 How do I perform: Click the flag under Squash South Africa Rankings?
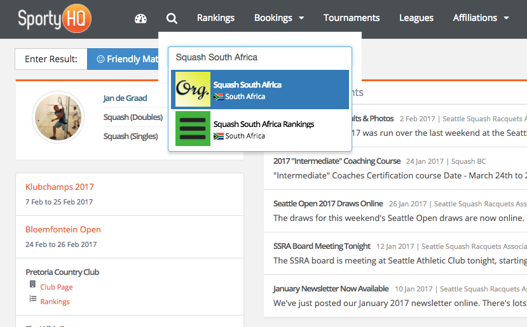click(x=219, y=136)
